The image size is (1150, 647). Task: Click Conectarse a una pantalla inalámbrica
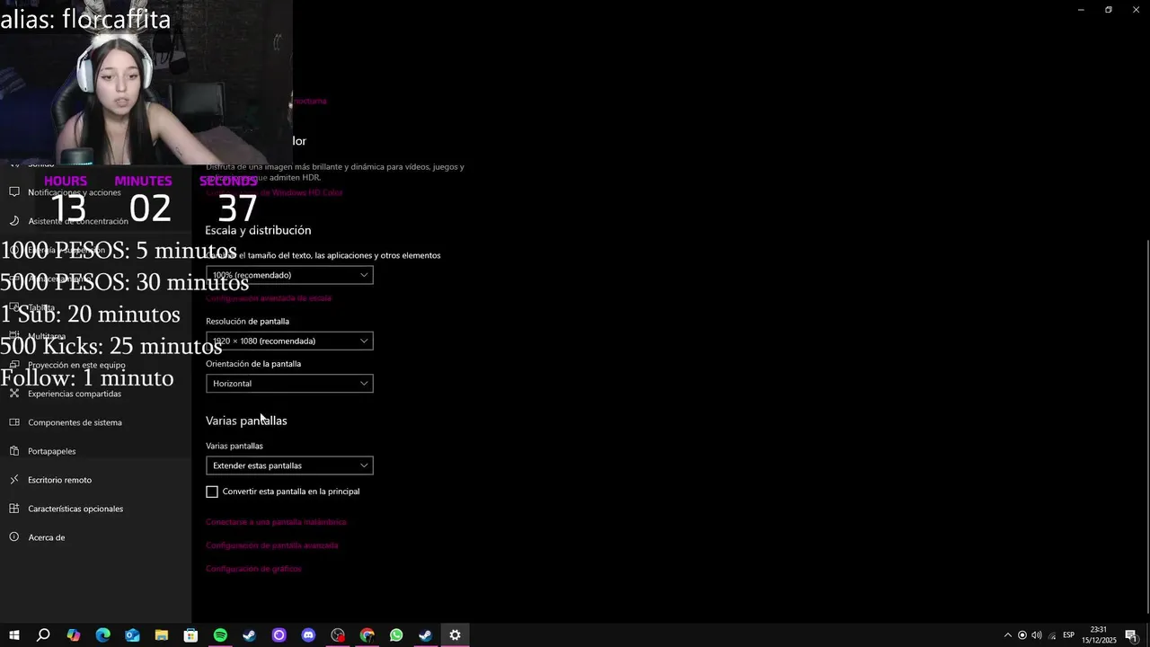point(276,522)
